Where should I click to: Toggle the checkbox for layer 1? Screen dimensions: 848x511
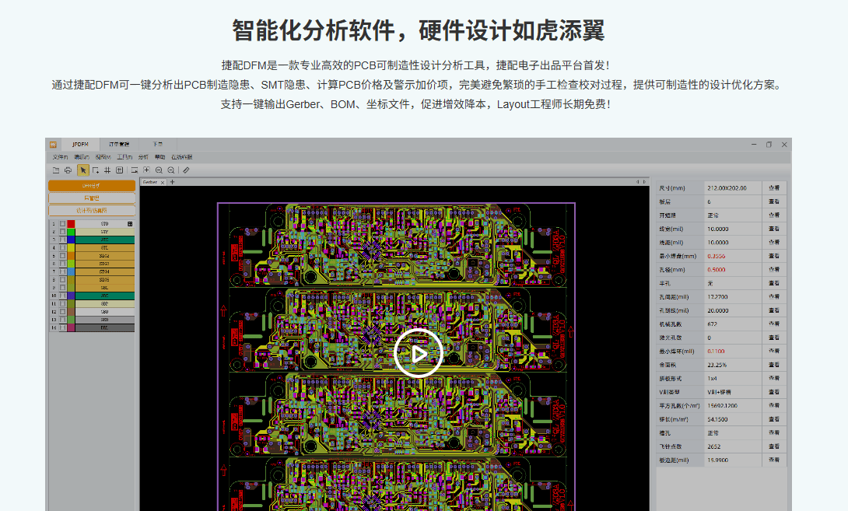tap(62, 224)
